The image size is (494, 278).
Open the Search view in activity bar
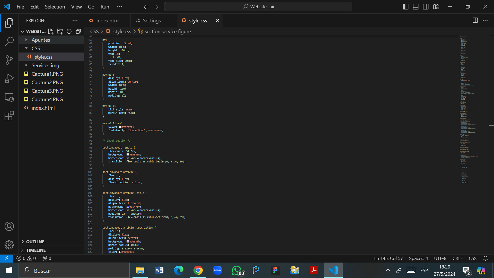click(9, 41)
